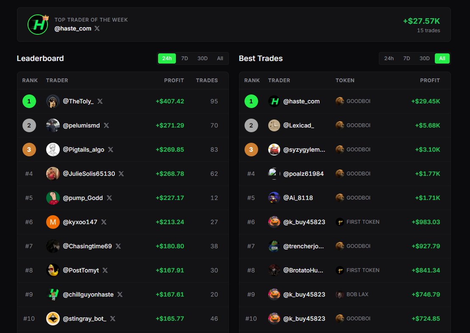Click the Best Trades TOKEN column header
The width and height of the screenshot is (470, 333).
[x=345, y=80]
